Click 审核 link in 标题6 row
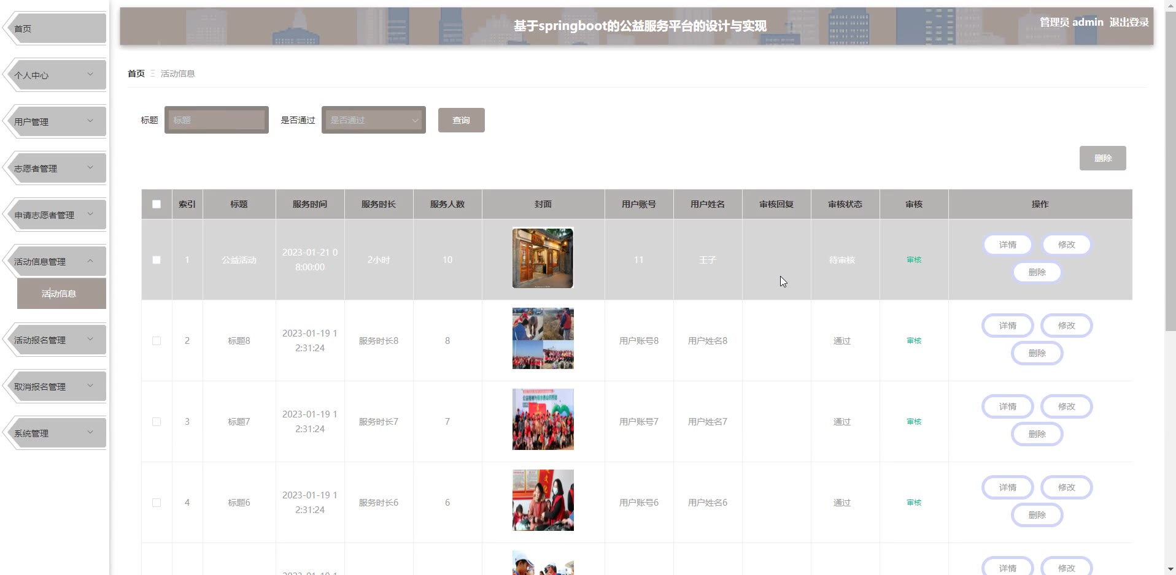Screen dimensions: 1176x575 914,503
